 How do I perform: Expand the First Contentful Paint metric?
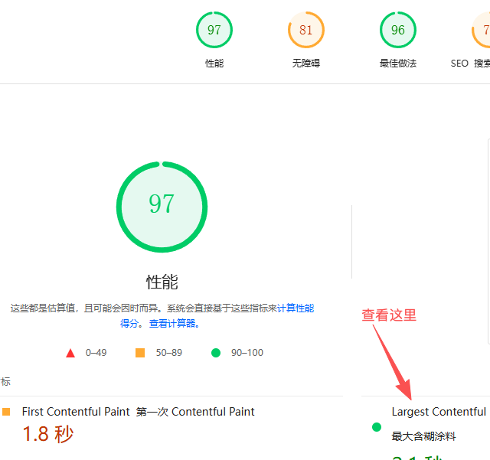[138, 412]
